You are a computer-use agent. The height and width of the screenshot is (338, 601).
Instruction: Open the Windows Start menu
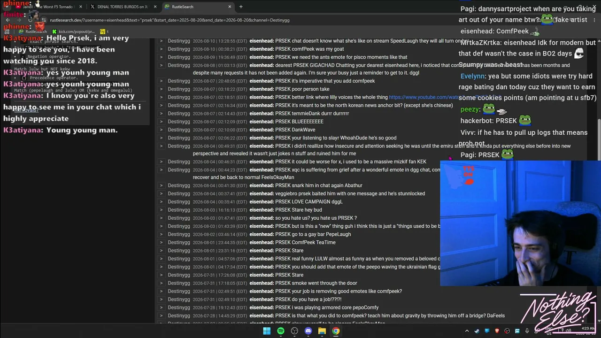[x=267, y=331]
